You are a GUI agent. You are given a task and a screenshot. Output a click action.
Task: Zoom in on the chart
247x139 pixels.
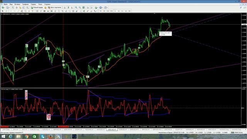[x=76, y=7]
